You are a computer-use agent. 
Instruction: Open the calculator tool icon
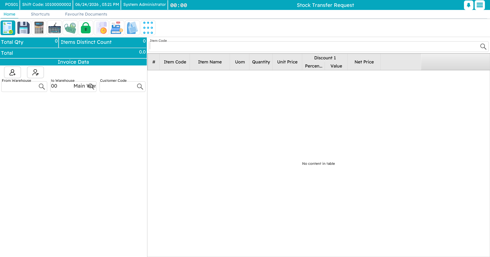pyautogui.click(x=39, y=28)
